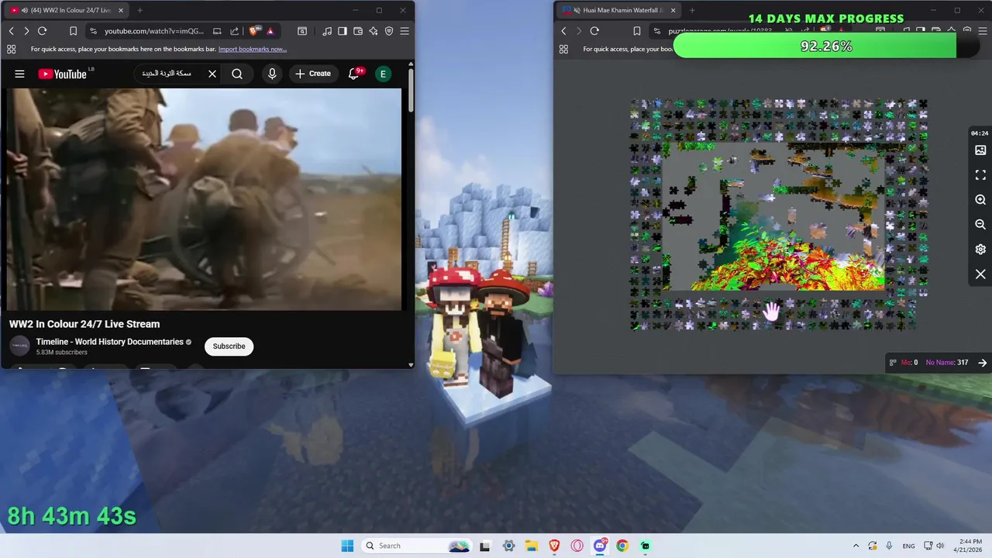Screen dimensions: 992x558
Task: Open the browser hamburger menu in YouTube window
Action: click(x=405, y=31)
